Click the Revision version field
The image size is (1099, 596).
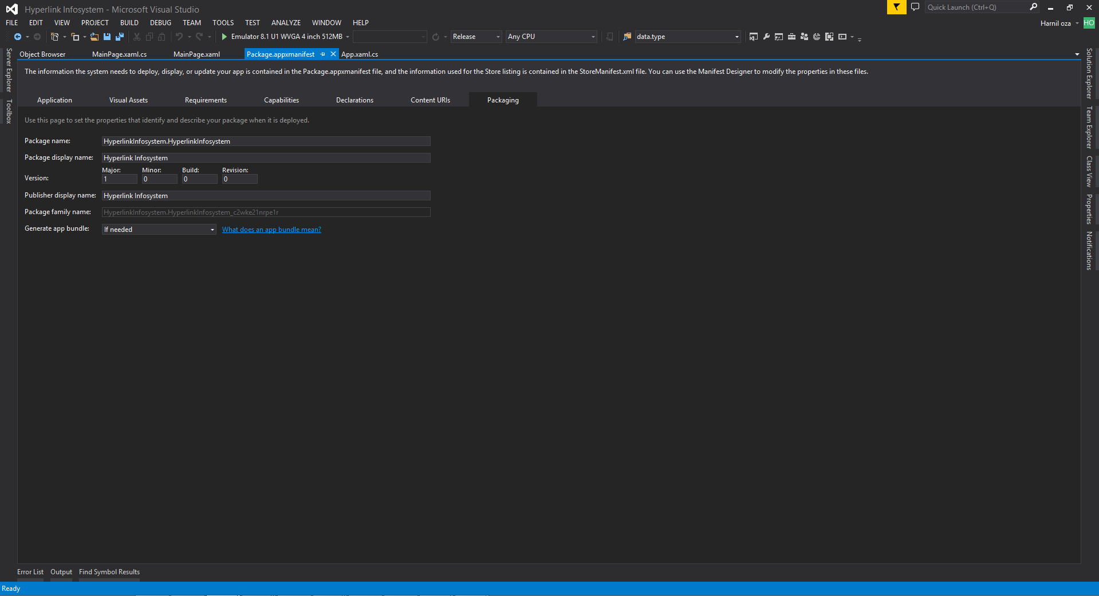pyautogui.click(x=240, y=179)
